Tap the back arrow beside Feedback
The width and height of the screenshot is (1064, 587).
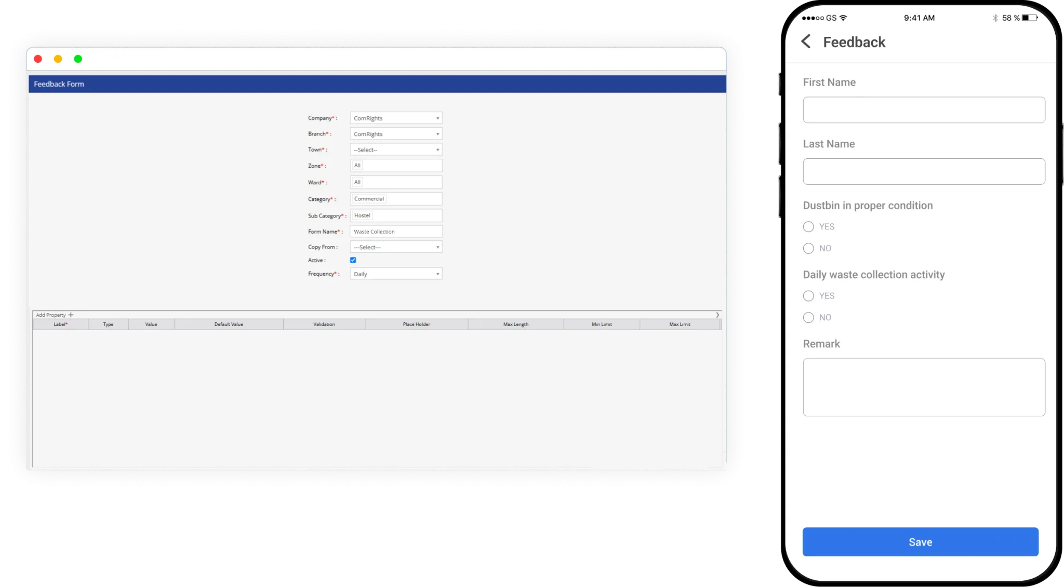coord(806,42)
